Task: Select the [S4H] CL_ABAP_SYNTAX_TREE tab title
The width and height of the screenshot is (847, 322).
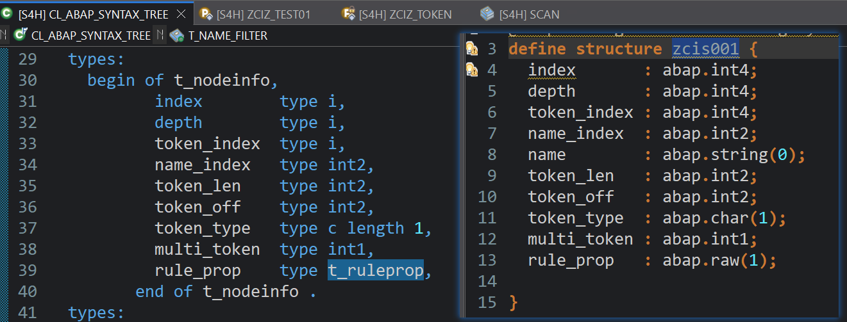Action: point(94,14)
